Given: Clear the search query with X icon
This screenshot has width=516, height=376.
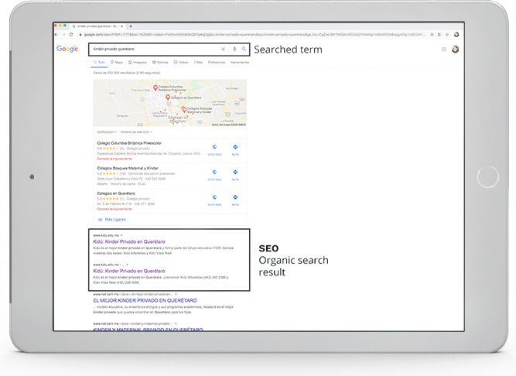Looking at the screenshot, I should click(223, 49).
